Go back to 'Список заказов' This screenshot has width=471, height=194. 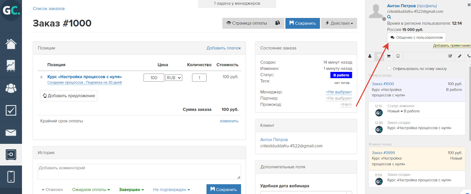[x=49, y=9]
